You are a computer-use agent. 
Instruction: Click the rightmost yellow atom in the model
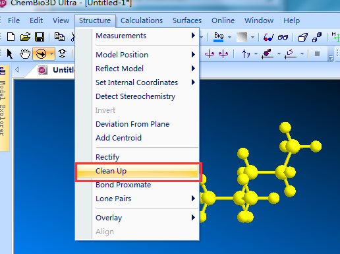[316, 146]
